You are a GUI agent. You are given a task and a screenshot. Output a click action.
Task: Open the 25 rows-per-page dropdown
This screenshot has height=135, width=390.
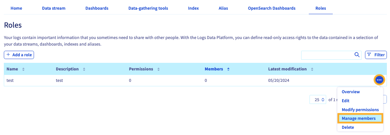pos(317,99)
